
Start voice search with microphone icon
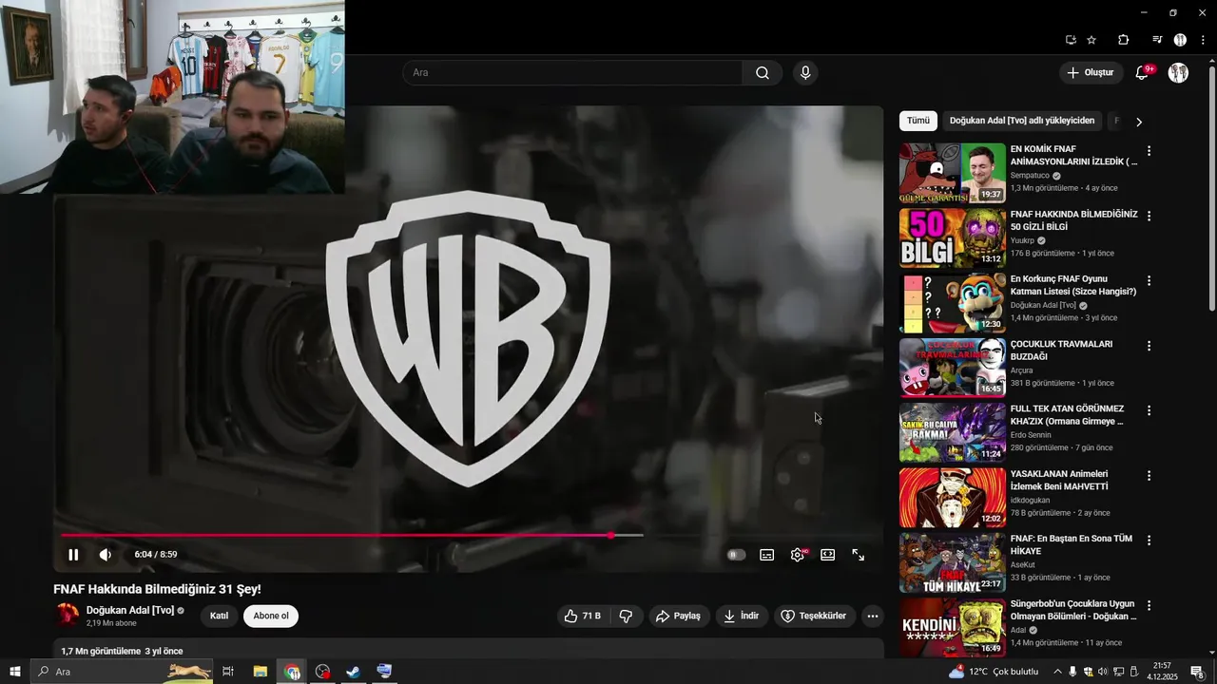click(x=805, y=73)
